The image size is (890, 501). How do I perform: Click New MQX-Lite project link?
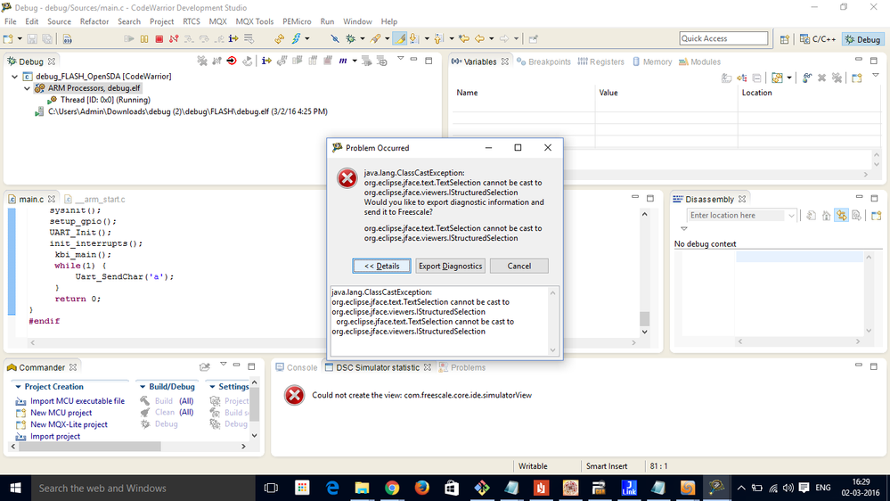[x=69, y=425]
